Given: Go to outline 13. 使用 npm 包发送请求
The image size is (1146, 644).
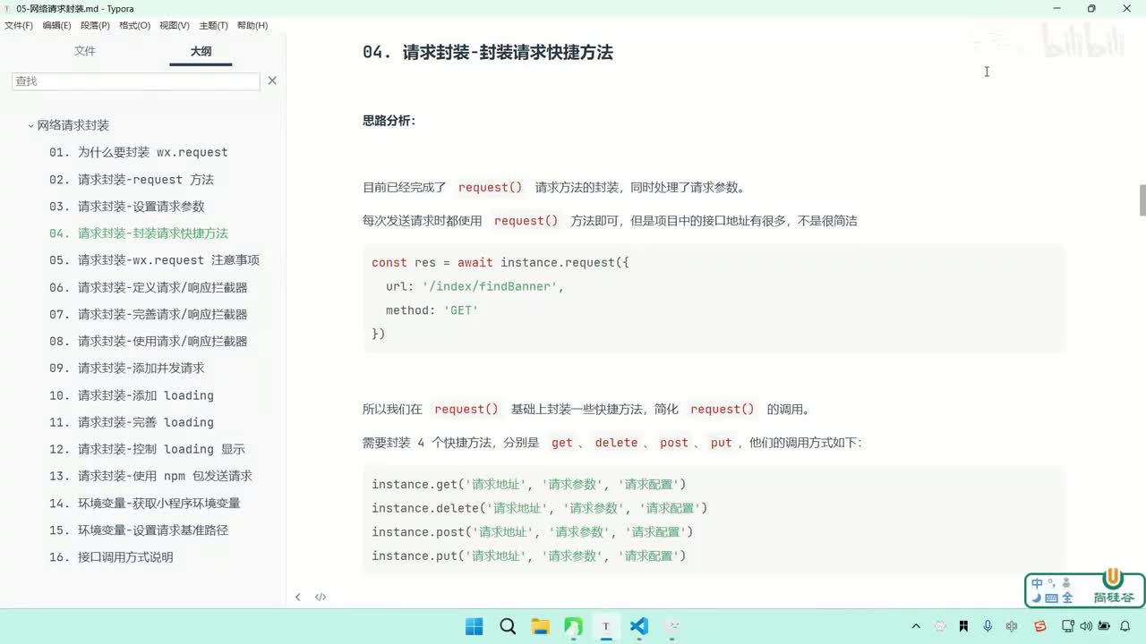Looking at the screenshot, I should click(x=150, y=476).
